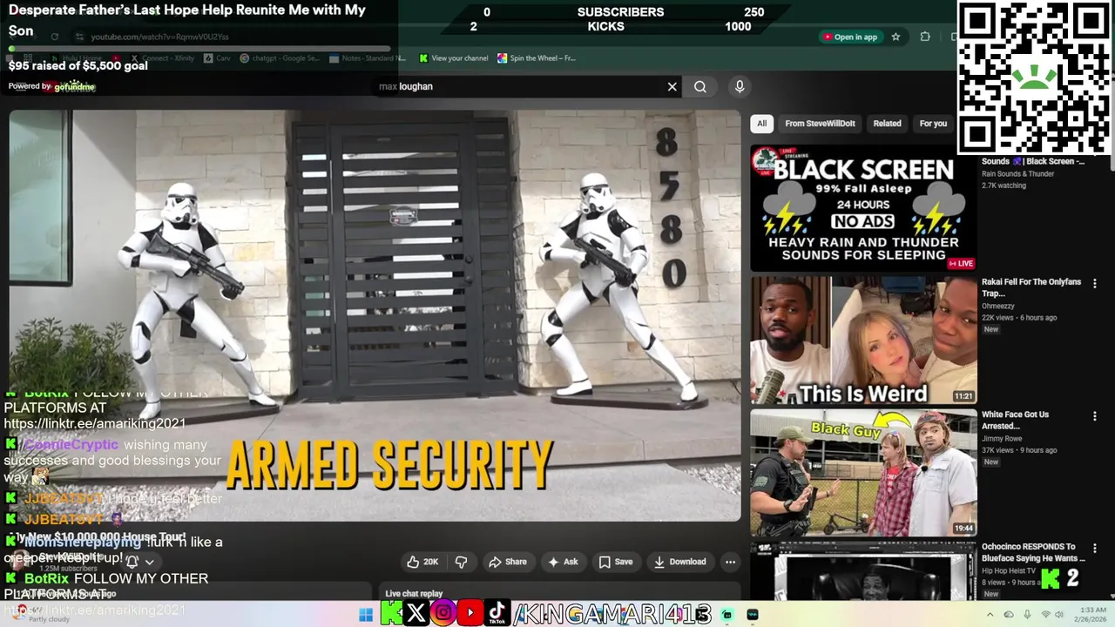Like the video showing 20K likes
The image size is (1115, 627).
422,562
